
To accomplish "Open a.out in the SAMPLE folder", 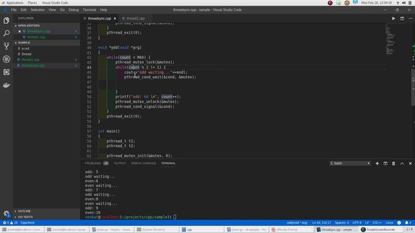I will point(46,49).
